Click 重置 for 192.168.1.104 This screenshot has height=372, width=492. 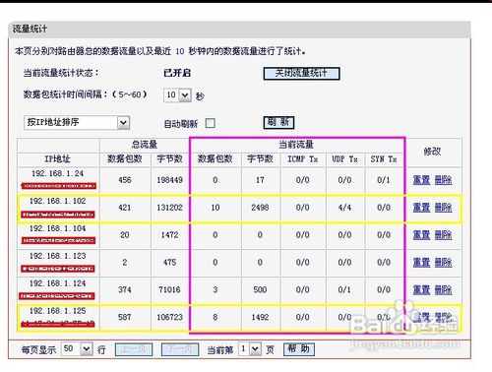(421, 235)
